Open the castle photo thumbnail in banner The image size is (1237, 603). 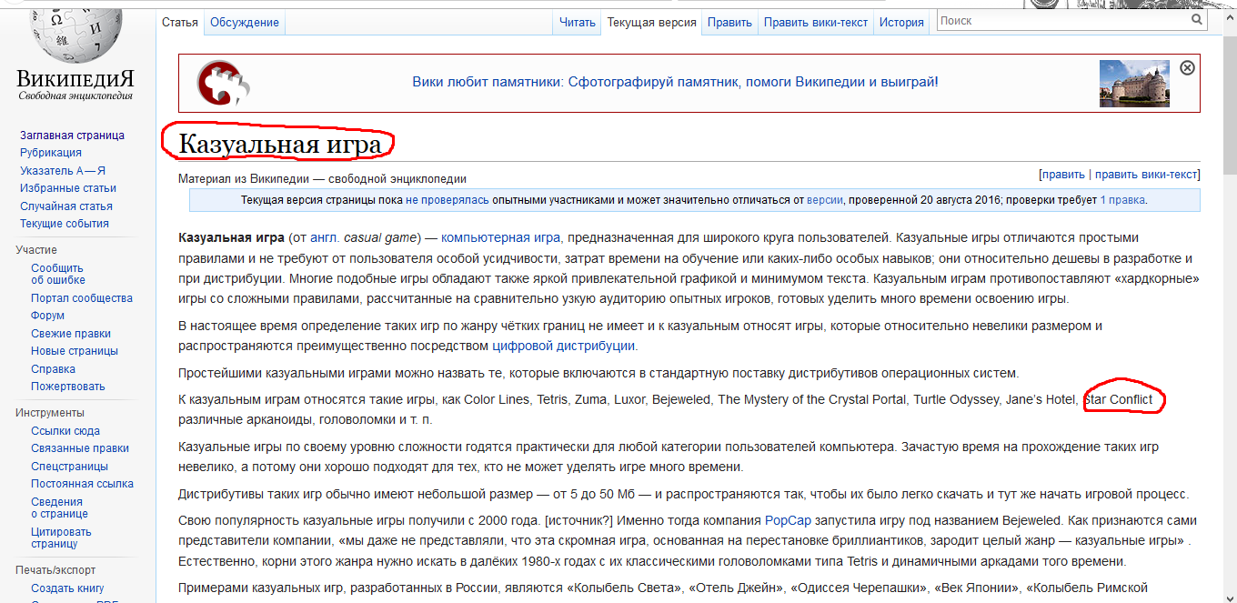1134,83
